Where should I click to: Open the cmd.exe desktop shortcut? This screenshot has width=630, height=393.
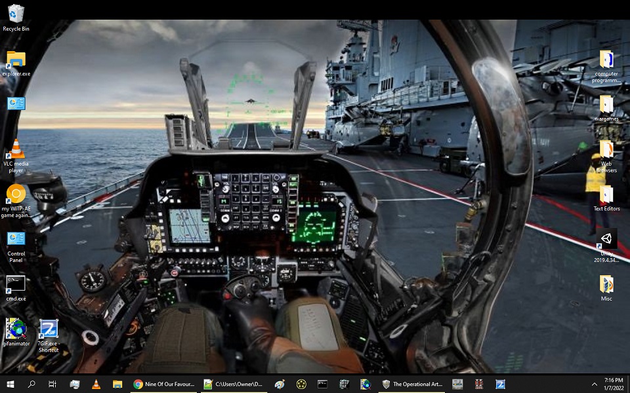(x=16, y=288)
